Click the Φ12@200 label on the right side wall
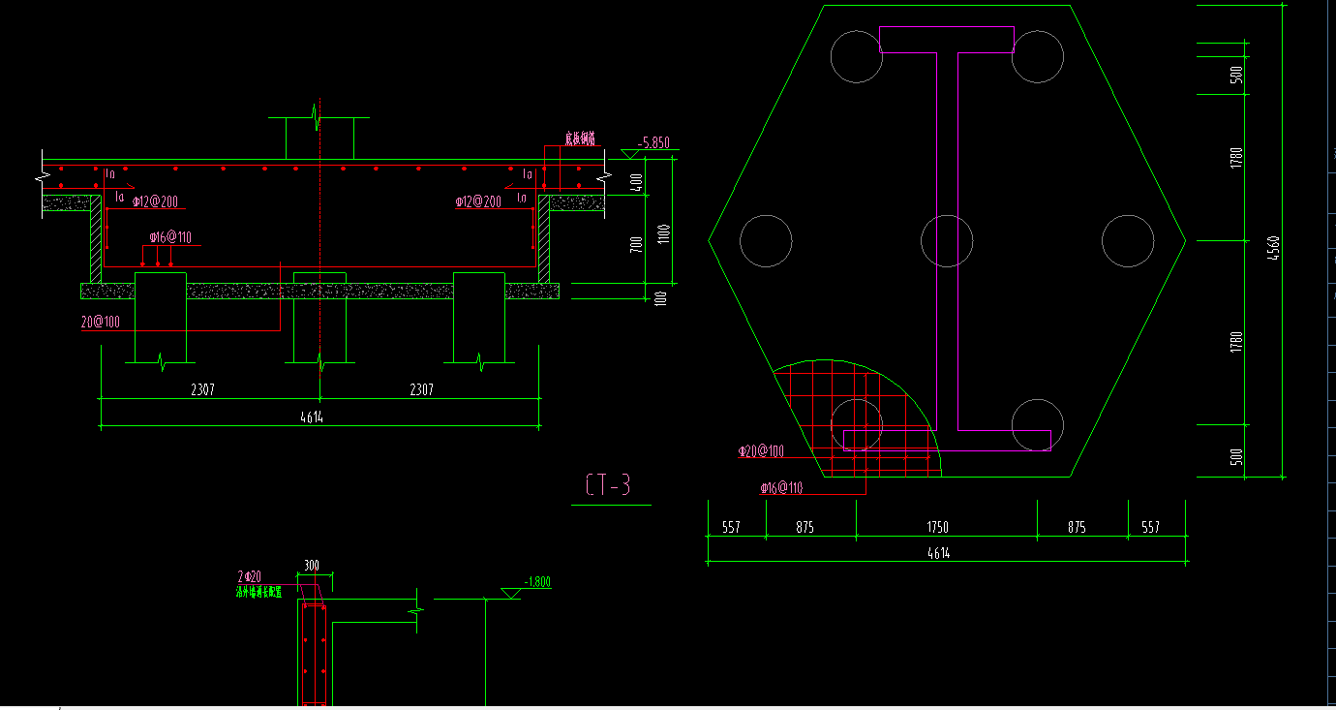 479,201
